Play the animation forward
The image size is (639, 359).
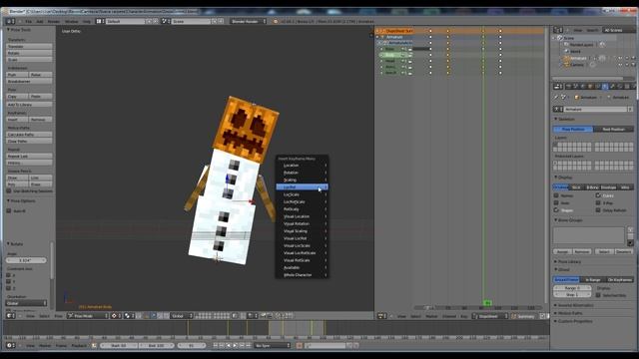click(236, 346)
